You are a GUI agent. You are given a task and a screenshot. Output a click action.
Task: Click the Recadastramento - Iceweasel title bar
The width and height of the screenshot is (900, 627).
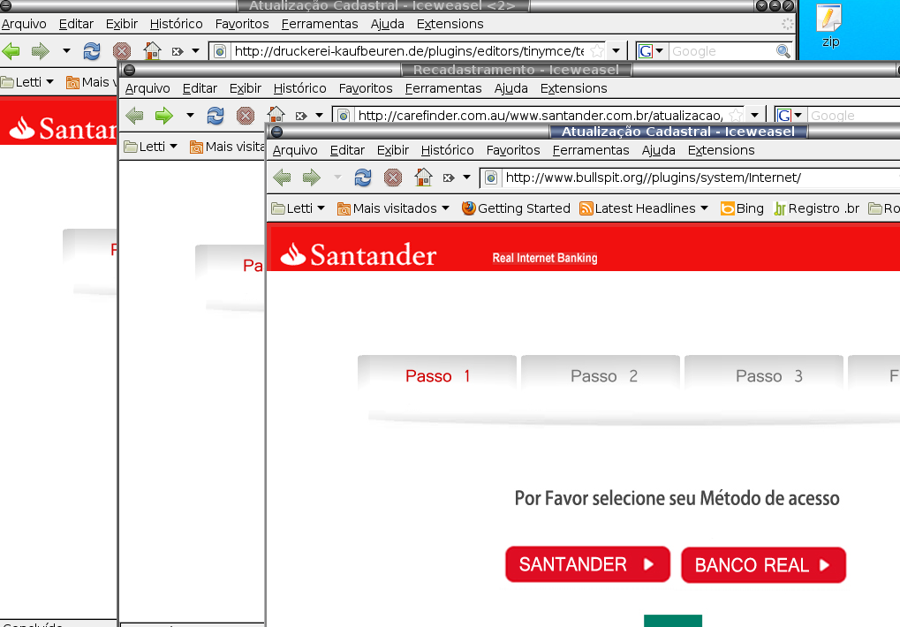pos(516,70)
